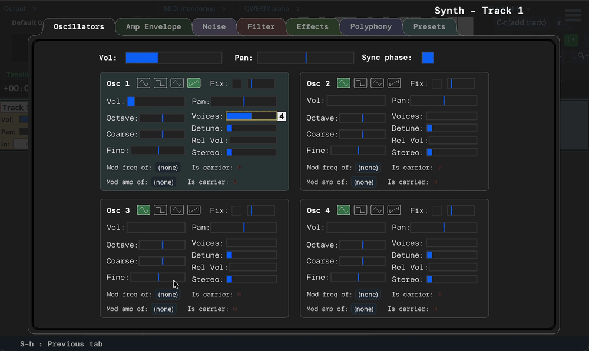Select sine waveform for Osc 1
The image size is (589, 351).
point(144,83)
